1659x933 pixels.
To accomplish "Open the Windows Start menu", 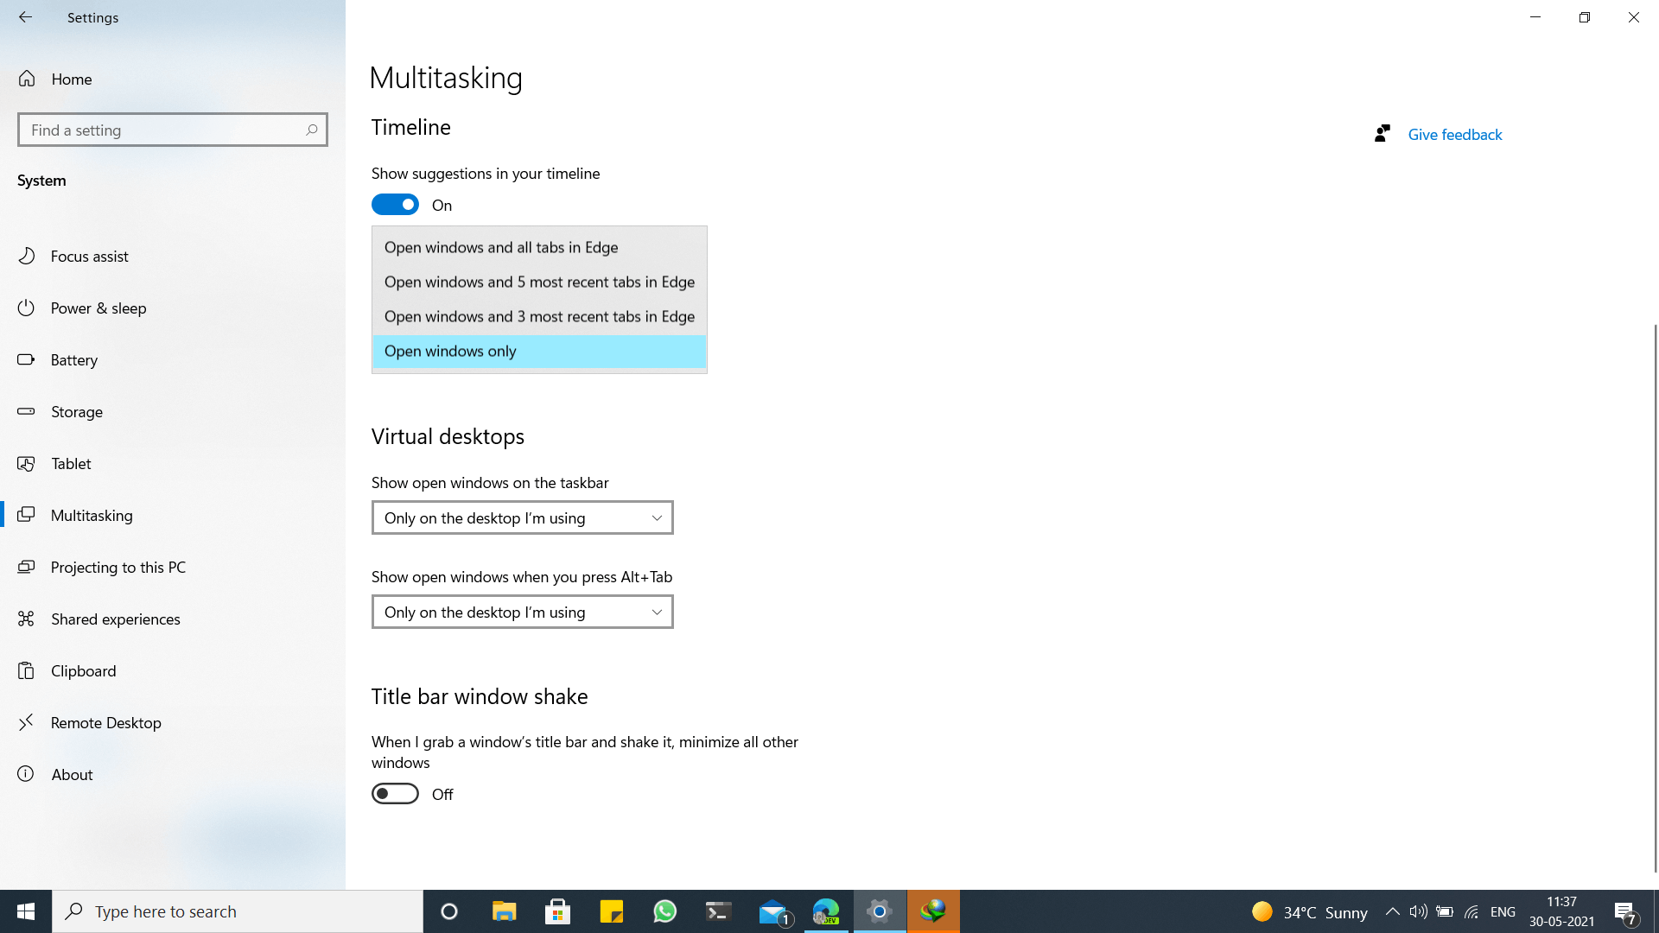I will click(x=26, y=911).
